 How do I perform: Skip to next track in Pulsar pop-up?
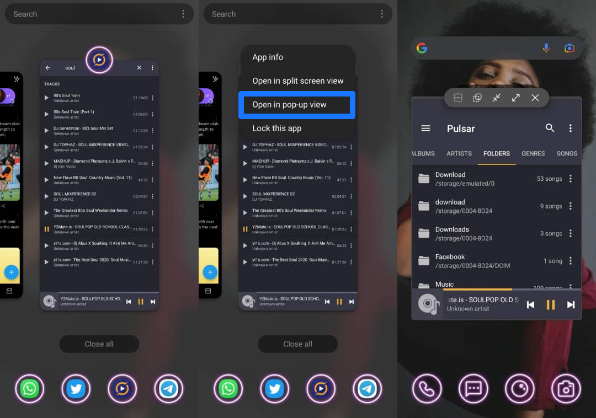pos(571,305)
